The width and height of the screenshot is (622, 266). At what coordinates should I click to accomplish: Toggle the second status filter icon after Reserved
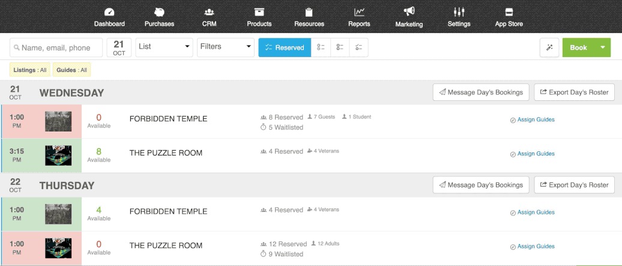(x=340, y=47)
